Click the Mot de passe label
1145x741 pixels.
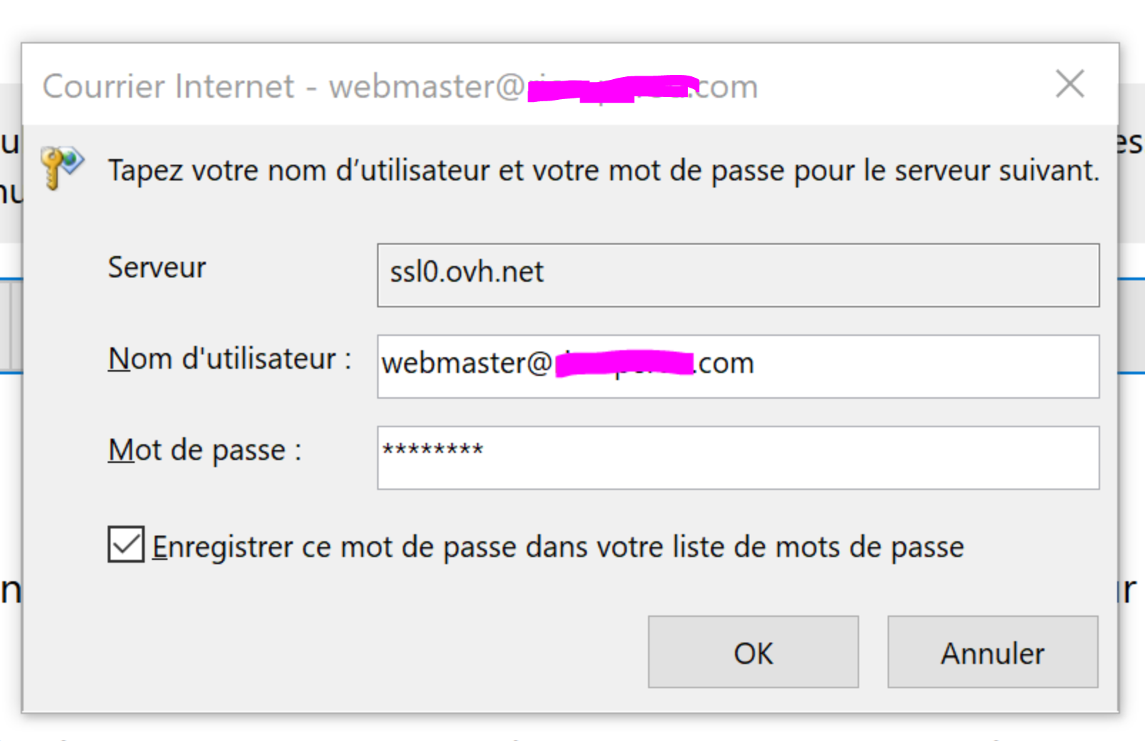205,451
